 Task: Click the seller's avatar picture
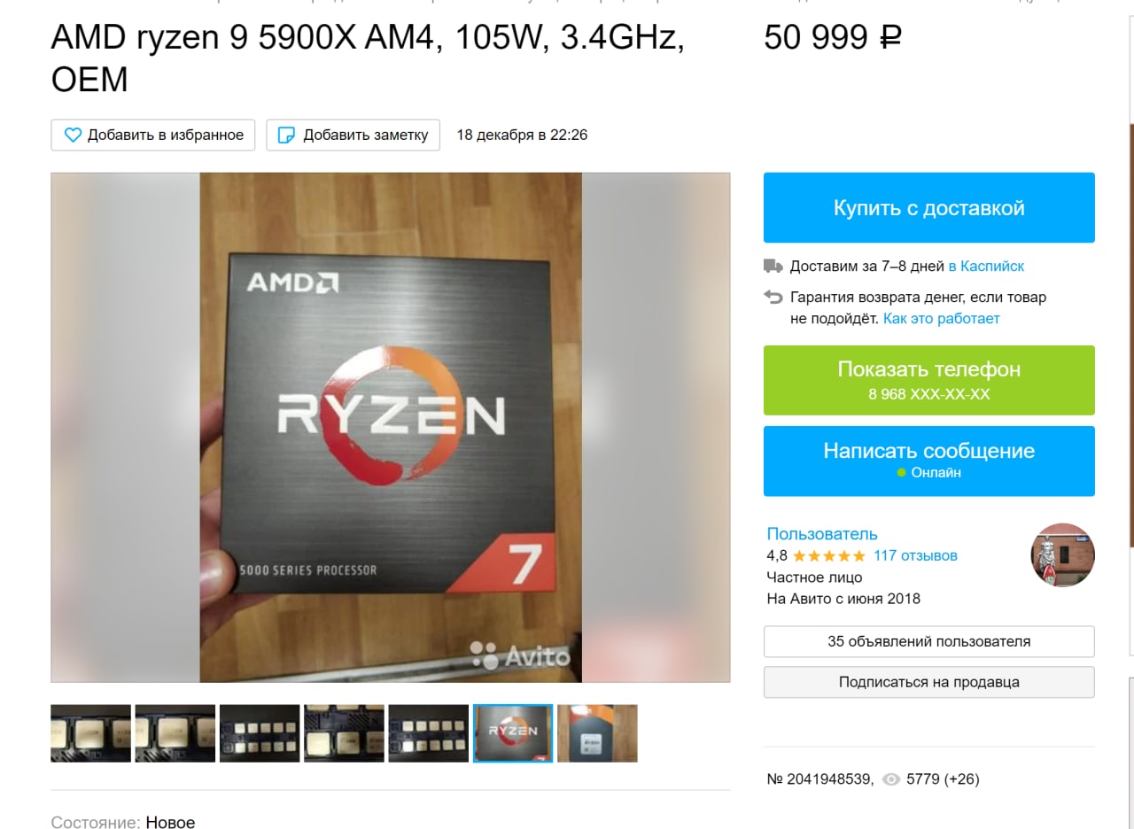(1062, 555)
